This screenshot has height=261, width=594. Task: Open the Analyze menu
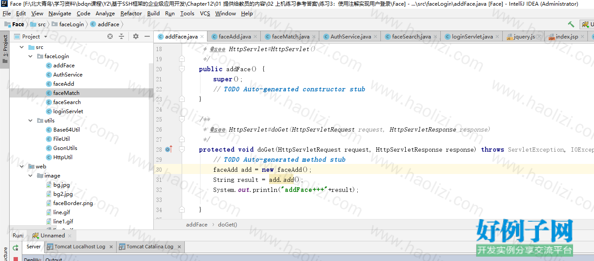[105, 14]
